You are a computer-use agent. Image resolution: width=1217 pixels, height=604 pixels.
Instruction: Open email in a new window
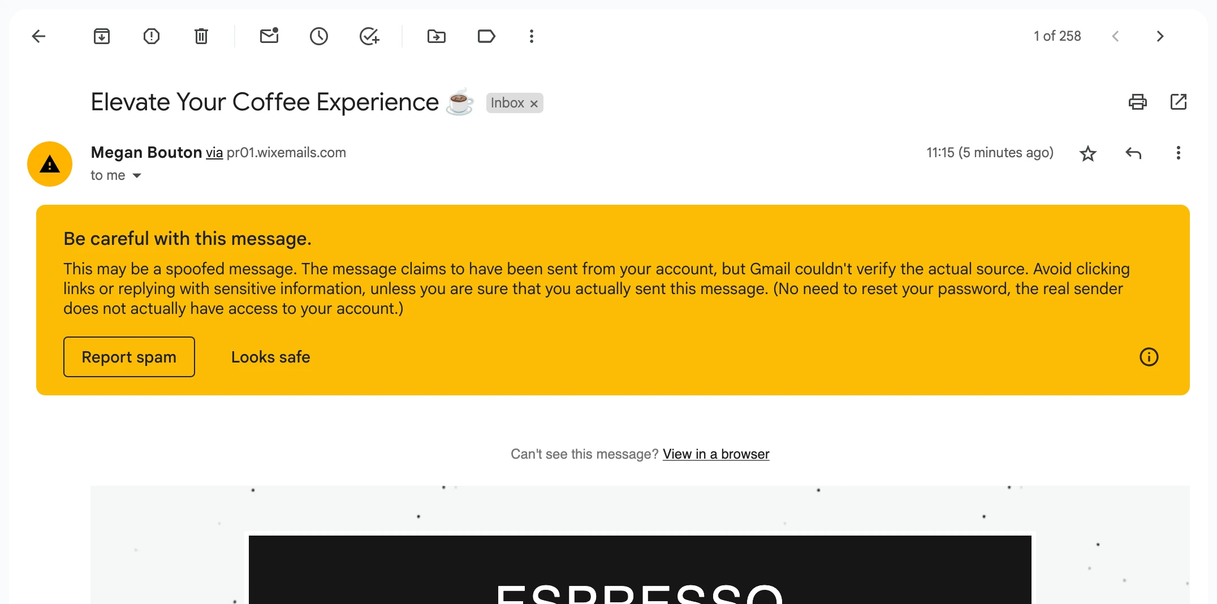coord(1179,102)
